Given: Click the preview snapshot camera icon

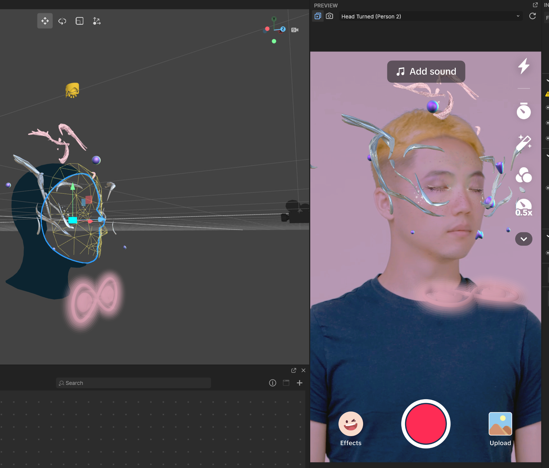Looking at the screenshot, I should (329, 16).
